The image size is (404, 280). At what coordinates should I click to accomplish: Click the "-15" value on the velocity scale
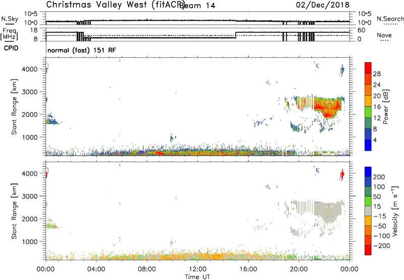point(380,216)
